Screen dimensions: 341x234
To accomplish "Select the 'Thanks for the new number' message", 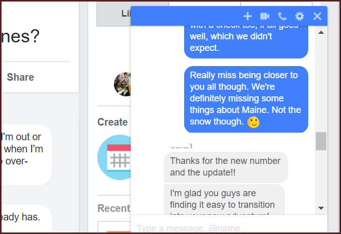I will 226,167.
